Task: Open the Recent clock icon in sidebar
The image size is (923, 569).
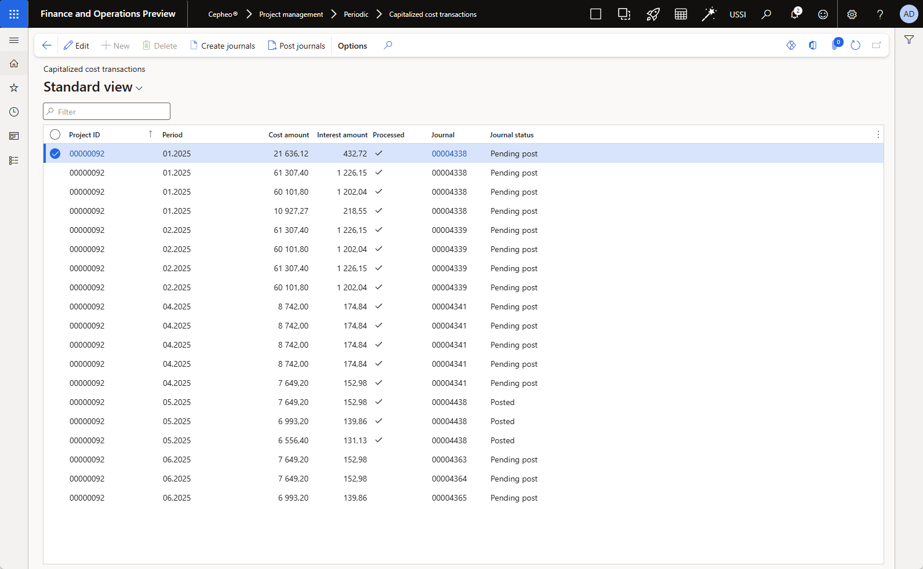Action: coord(14,112)
